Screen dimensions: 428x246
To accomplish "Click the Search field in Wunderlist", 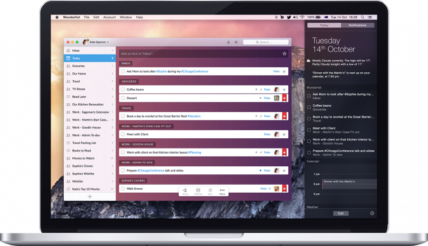I will tap(265, 42).
